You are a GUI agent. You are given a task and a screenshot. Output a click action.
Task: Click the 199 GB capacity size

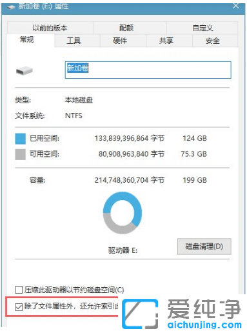pos(195,180)
